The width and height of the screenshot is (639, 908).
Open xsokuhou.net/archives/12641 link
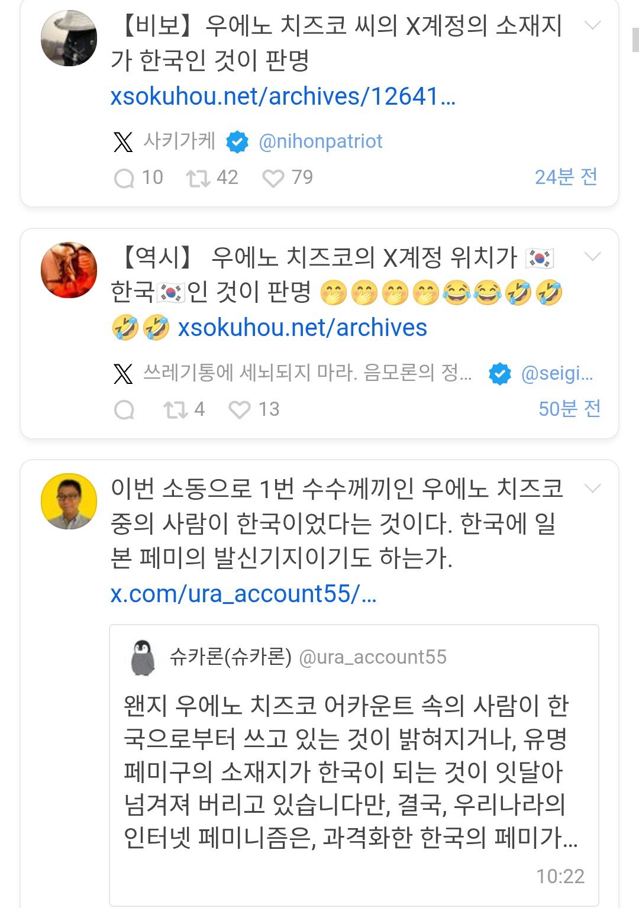pyautogui.click(x=283, y=96)
